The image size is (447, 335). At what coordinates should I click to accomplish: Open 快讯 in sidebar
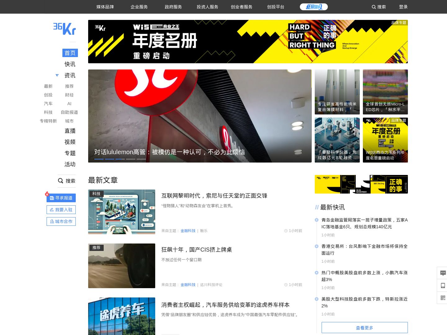(70, 64)
